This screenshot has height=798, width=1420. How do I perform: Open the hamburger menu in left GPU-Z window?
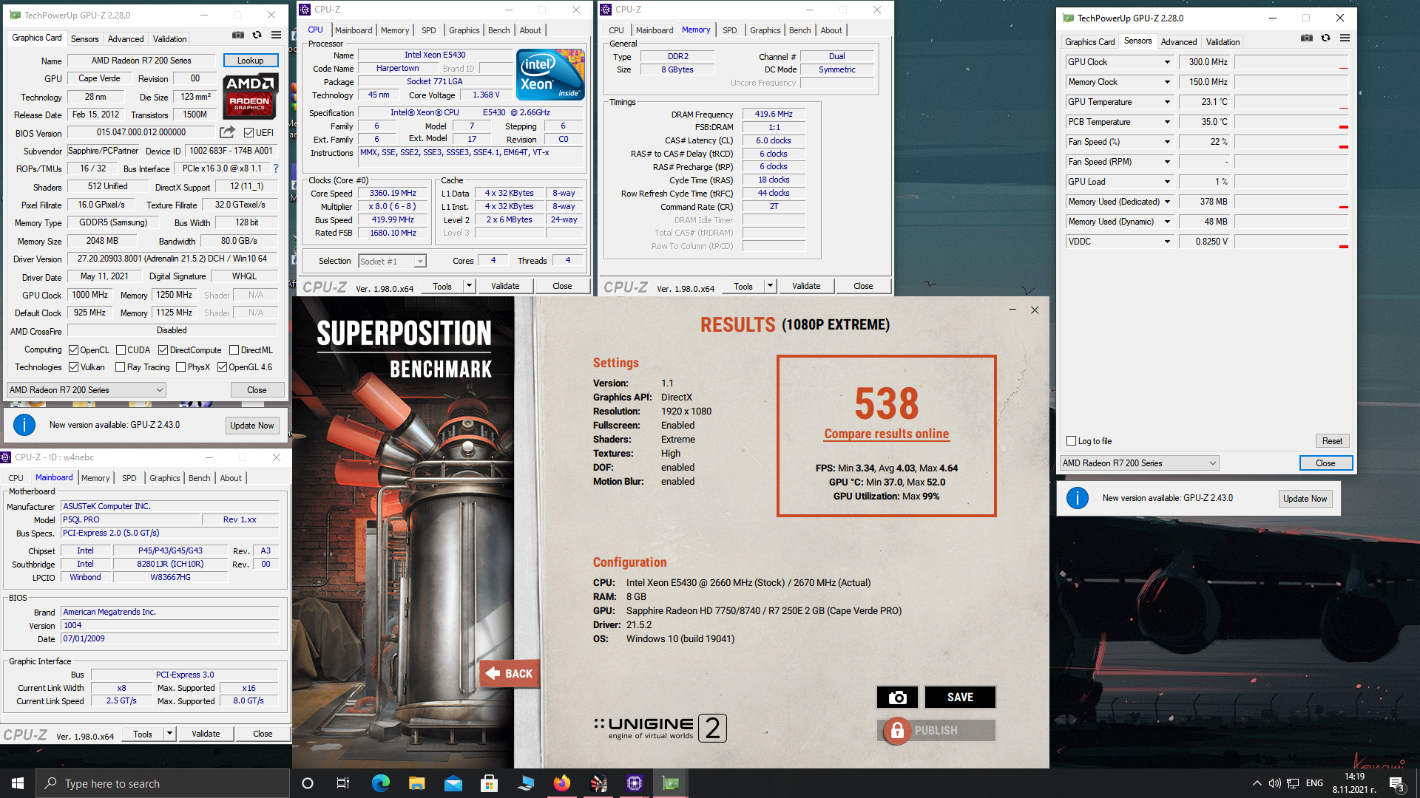point(276,35)
